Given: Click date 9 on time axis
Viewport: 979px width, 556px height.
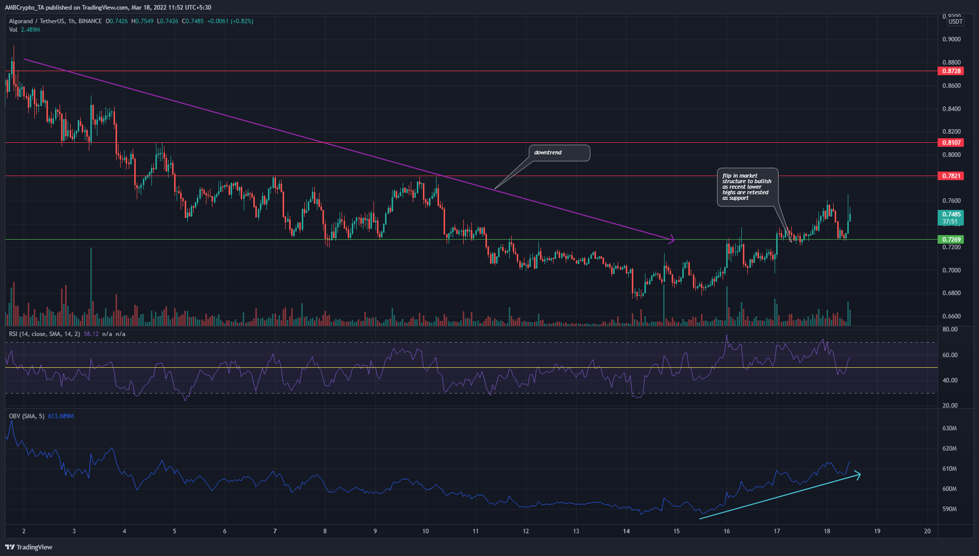Looking at the screenshot, I should 375,531.
